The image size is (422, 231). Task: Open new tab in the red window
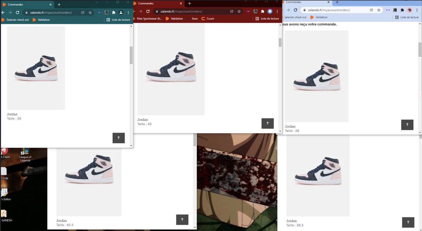tap(189, 3)
